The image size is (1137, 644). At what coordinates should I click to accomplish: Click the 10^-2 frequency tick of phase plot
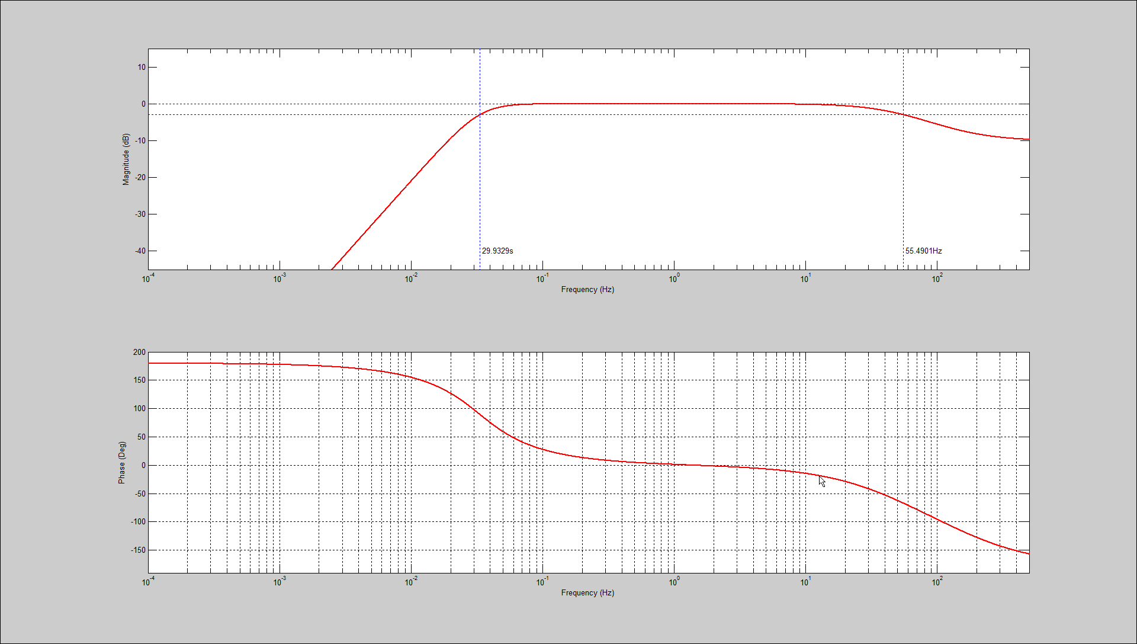411,582
